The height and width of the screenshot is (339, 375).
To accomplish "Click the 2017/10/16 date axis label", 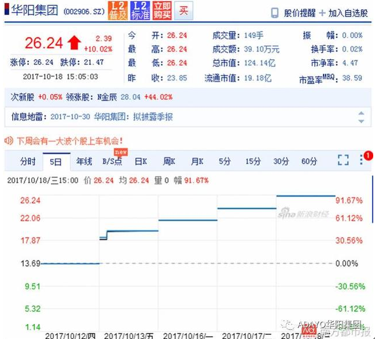I will [188, 336].
